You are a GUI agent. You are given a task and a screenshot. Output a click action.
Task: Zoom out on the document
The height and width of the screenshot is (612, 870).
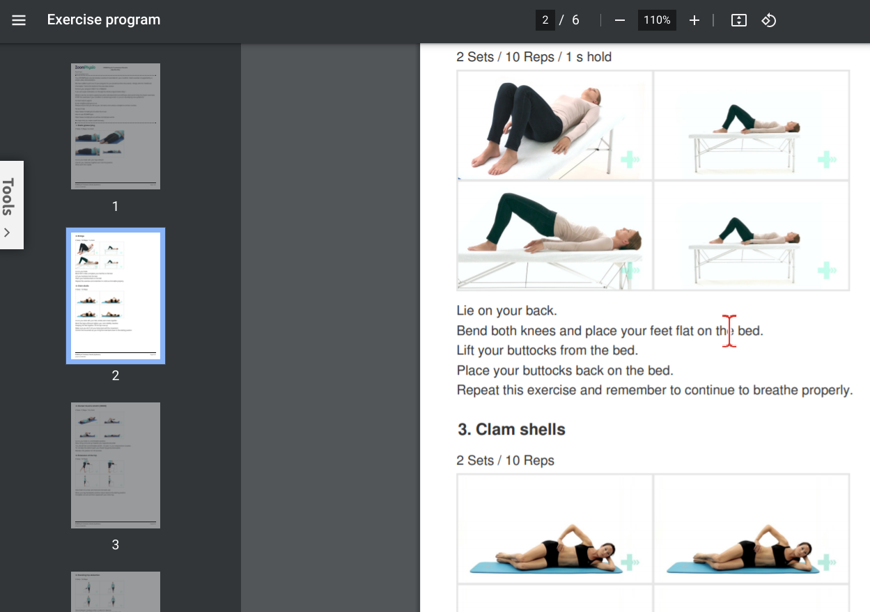(619, 20)
